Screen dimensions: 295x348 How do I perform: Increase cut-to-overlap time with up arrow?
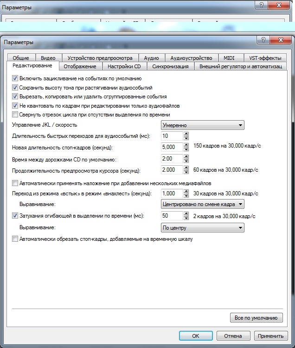click(186, 191)
